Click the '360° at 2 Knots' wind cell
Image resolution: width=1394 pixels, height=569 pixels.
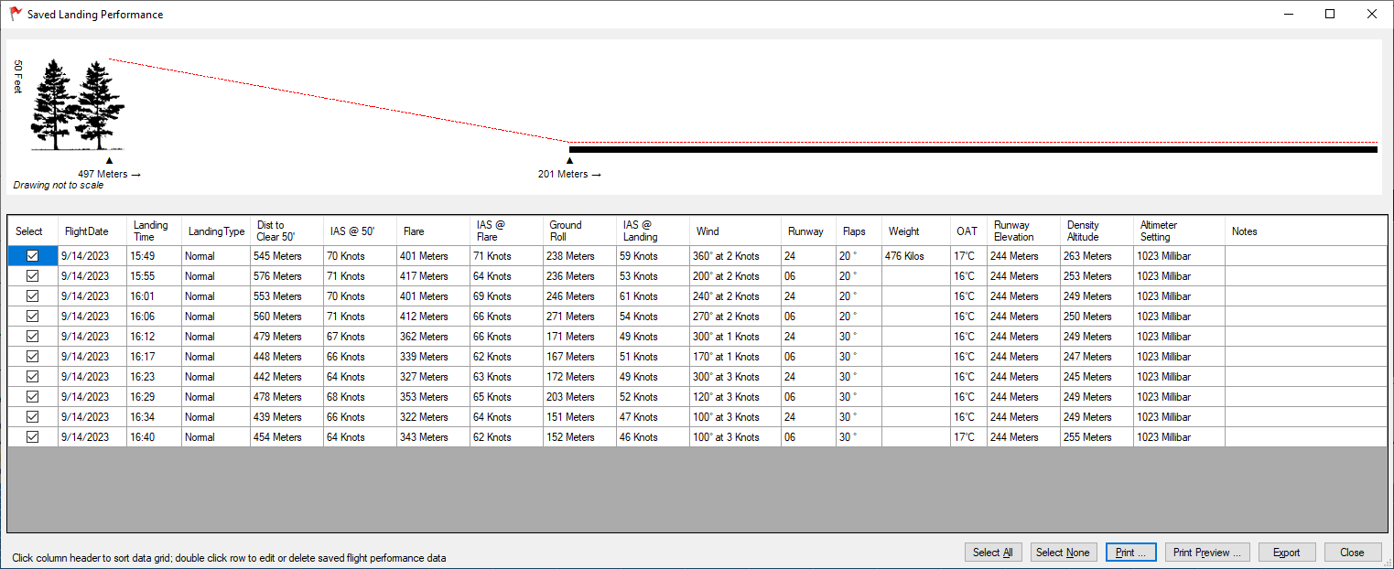click(x=735, y=256)
